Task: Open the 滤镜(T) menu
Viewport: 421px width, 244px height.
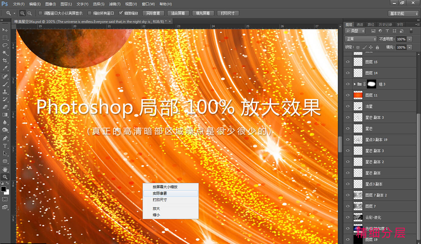Action: 115,4
